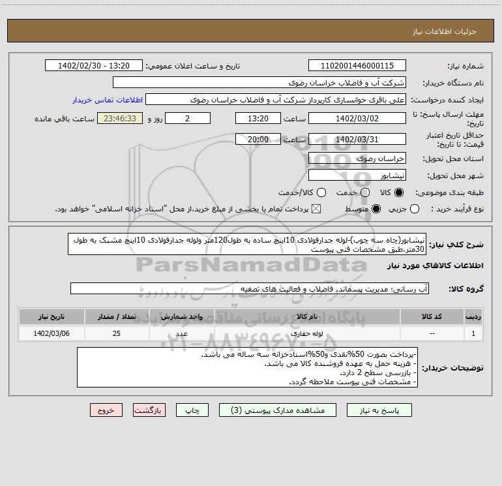The height and width of the screenshot is (486, 502).
Task: Click the گروه کالا field
Action: pyautogui.click(x=250, y=288)
